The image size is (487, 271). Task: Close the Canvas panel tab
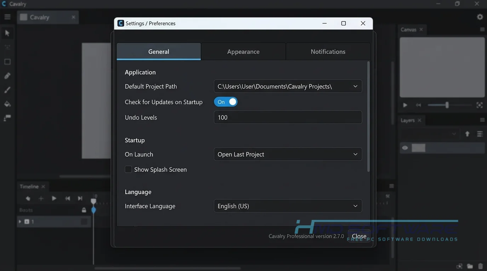click(421, 30)
